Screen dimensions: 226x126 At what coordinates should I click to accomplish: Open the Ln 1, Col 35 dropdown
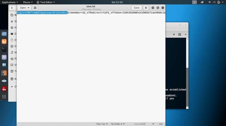point(144,124)
